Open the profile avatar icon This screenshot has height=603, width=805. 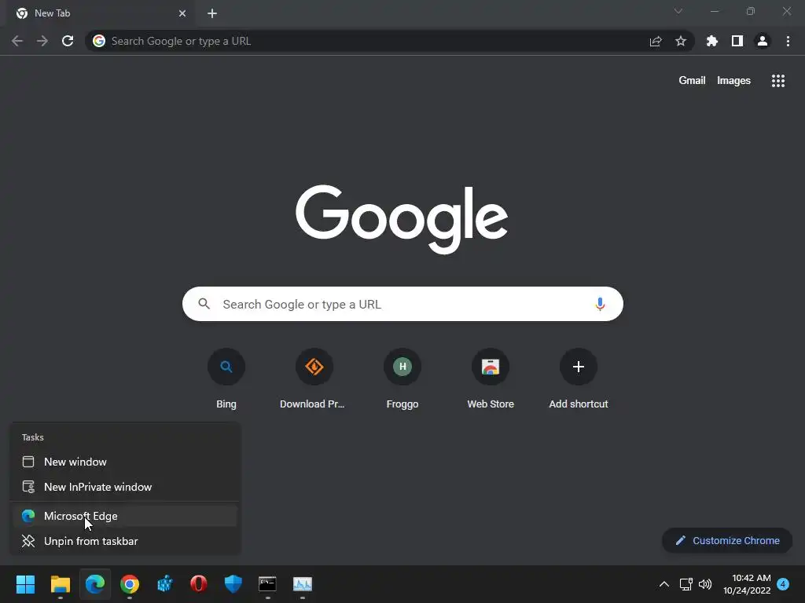click(x=763, y=41)
